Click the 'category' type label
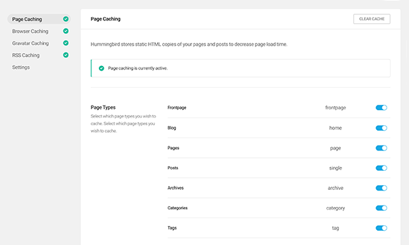 coord(335,208)
